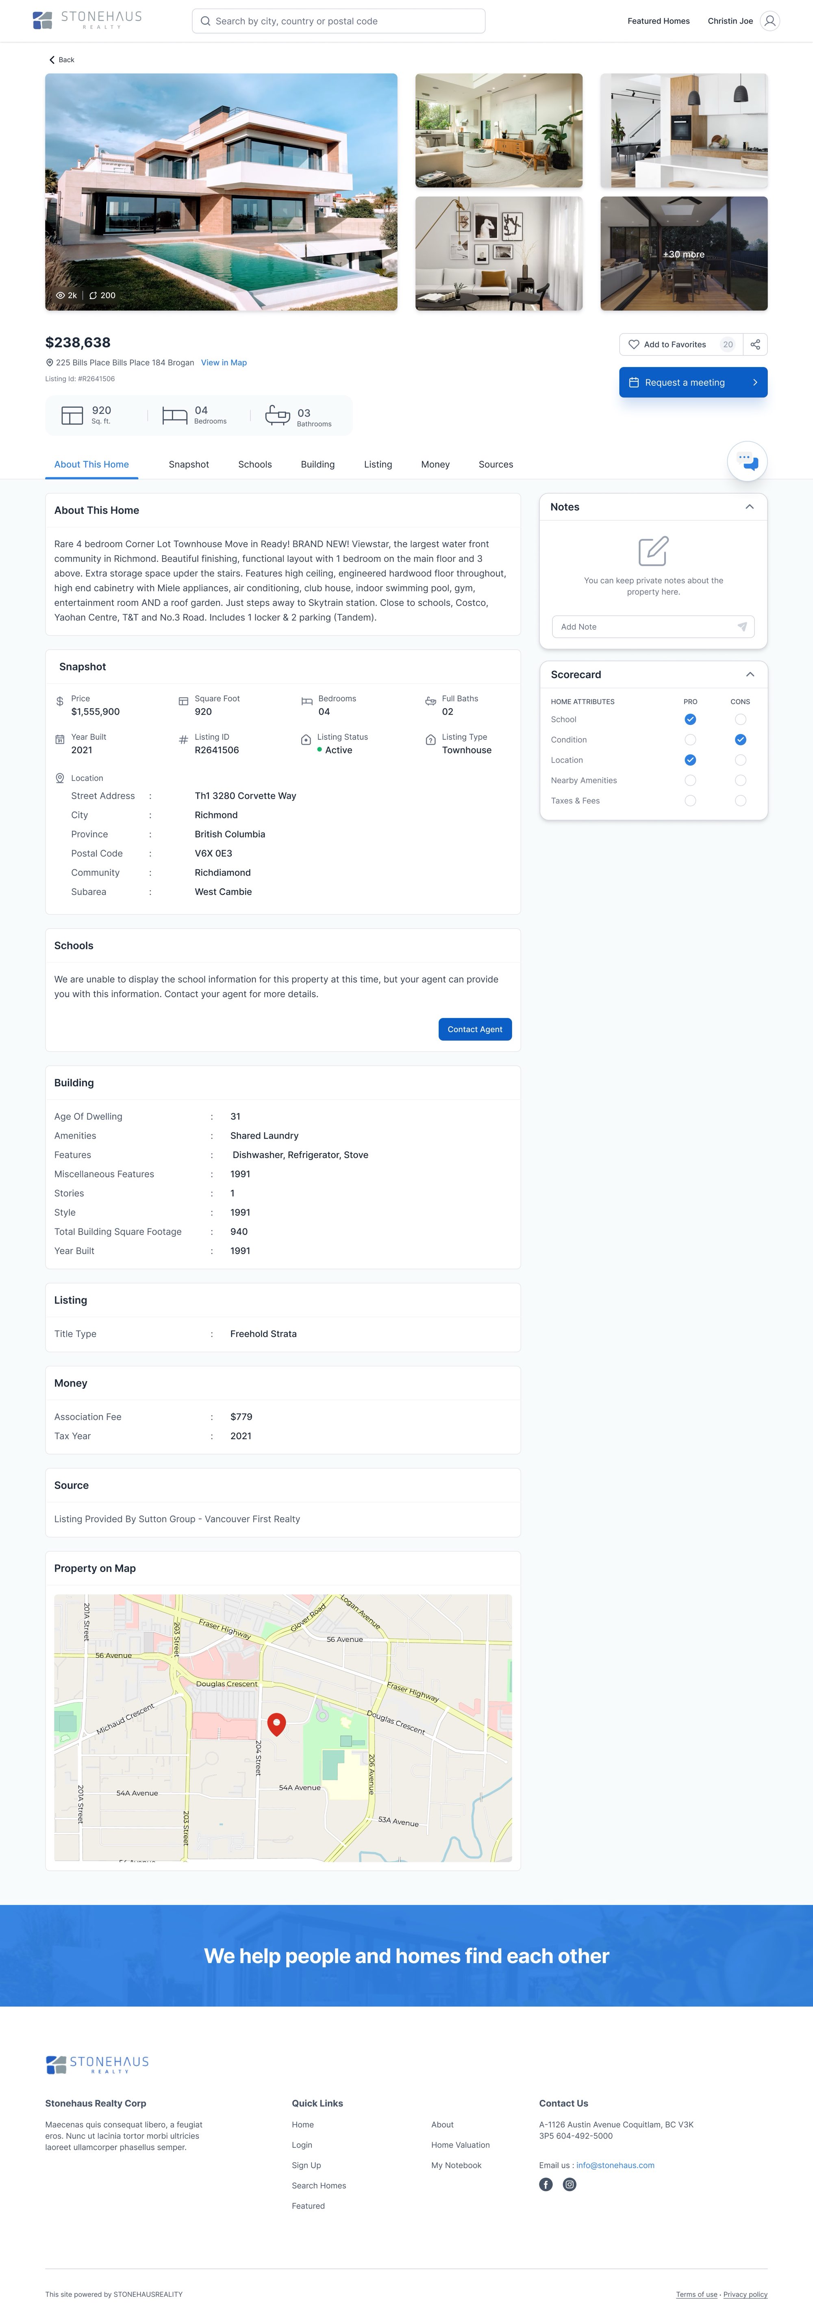Click Sign Up in Quick Links
The height and width of the screenshot is (2320, 813).
[306, 2165]
